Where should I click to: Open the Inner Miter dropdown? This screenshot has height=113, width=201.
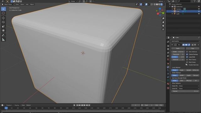click(189, 89)
